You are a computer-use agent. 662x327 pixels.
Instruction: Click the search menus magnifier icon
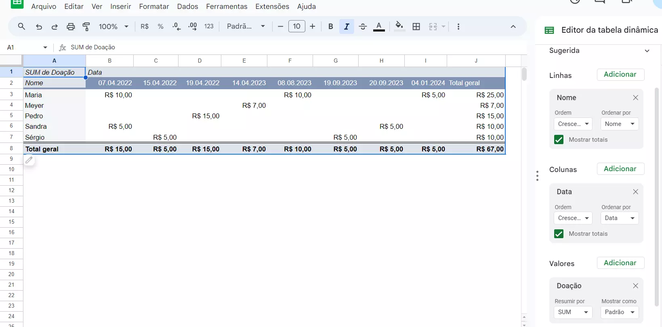click(22, 27)
